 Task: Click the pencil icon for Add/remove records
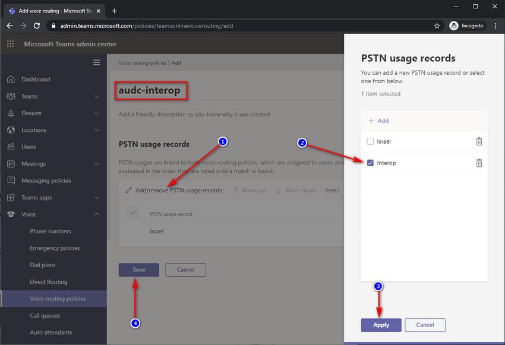(128, 190)
